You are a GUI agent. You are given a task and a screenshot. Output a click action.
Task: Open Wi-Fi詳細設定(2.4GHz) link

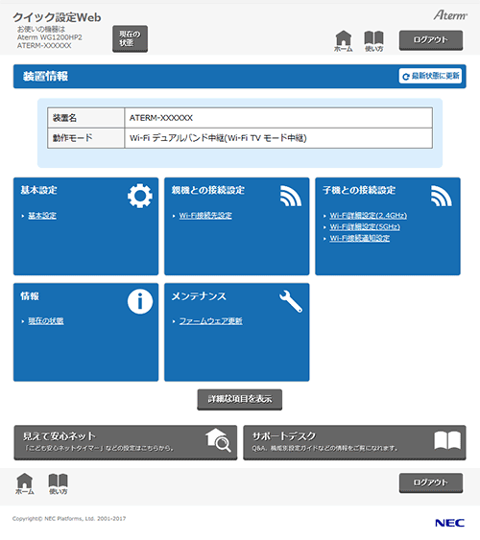coord(369,216)
